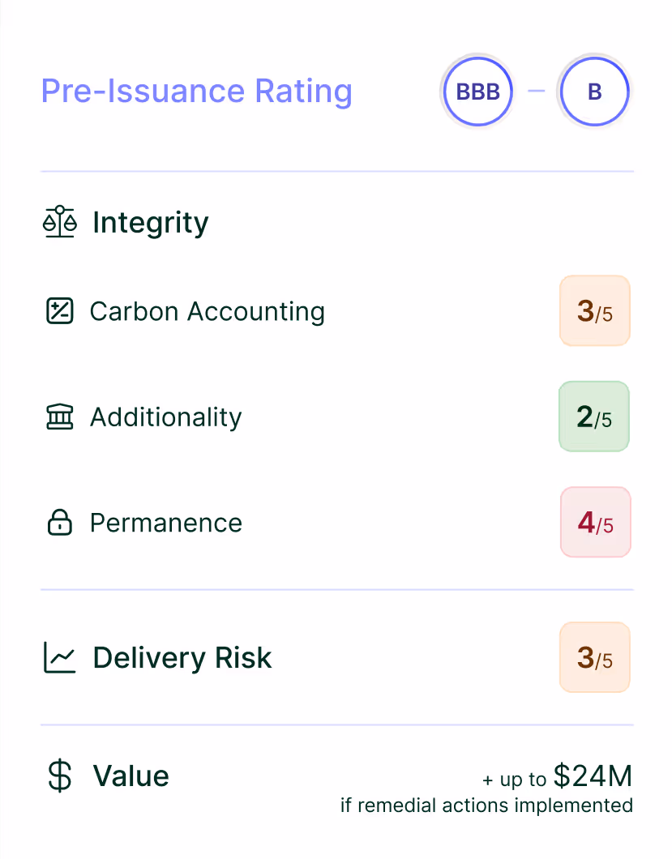Click the Permanence padlock icon
Viewport: 672px width, 859px height.
[59, 523]
